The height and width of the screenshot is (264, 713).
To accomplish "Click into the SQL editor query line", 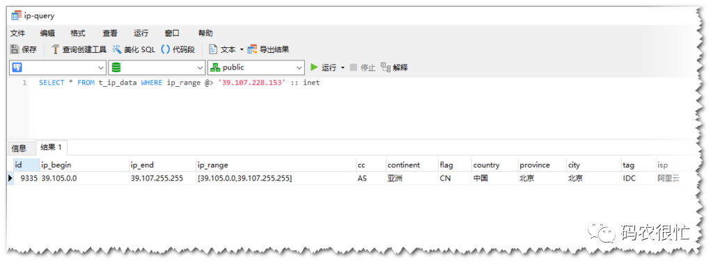I will click(179, 83).
